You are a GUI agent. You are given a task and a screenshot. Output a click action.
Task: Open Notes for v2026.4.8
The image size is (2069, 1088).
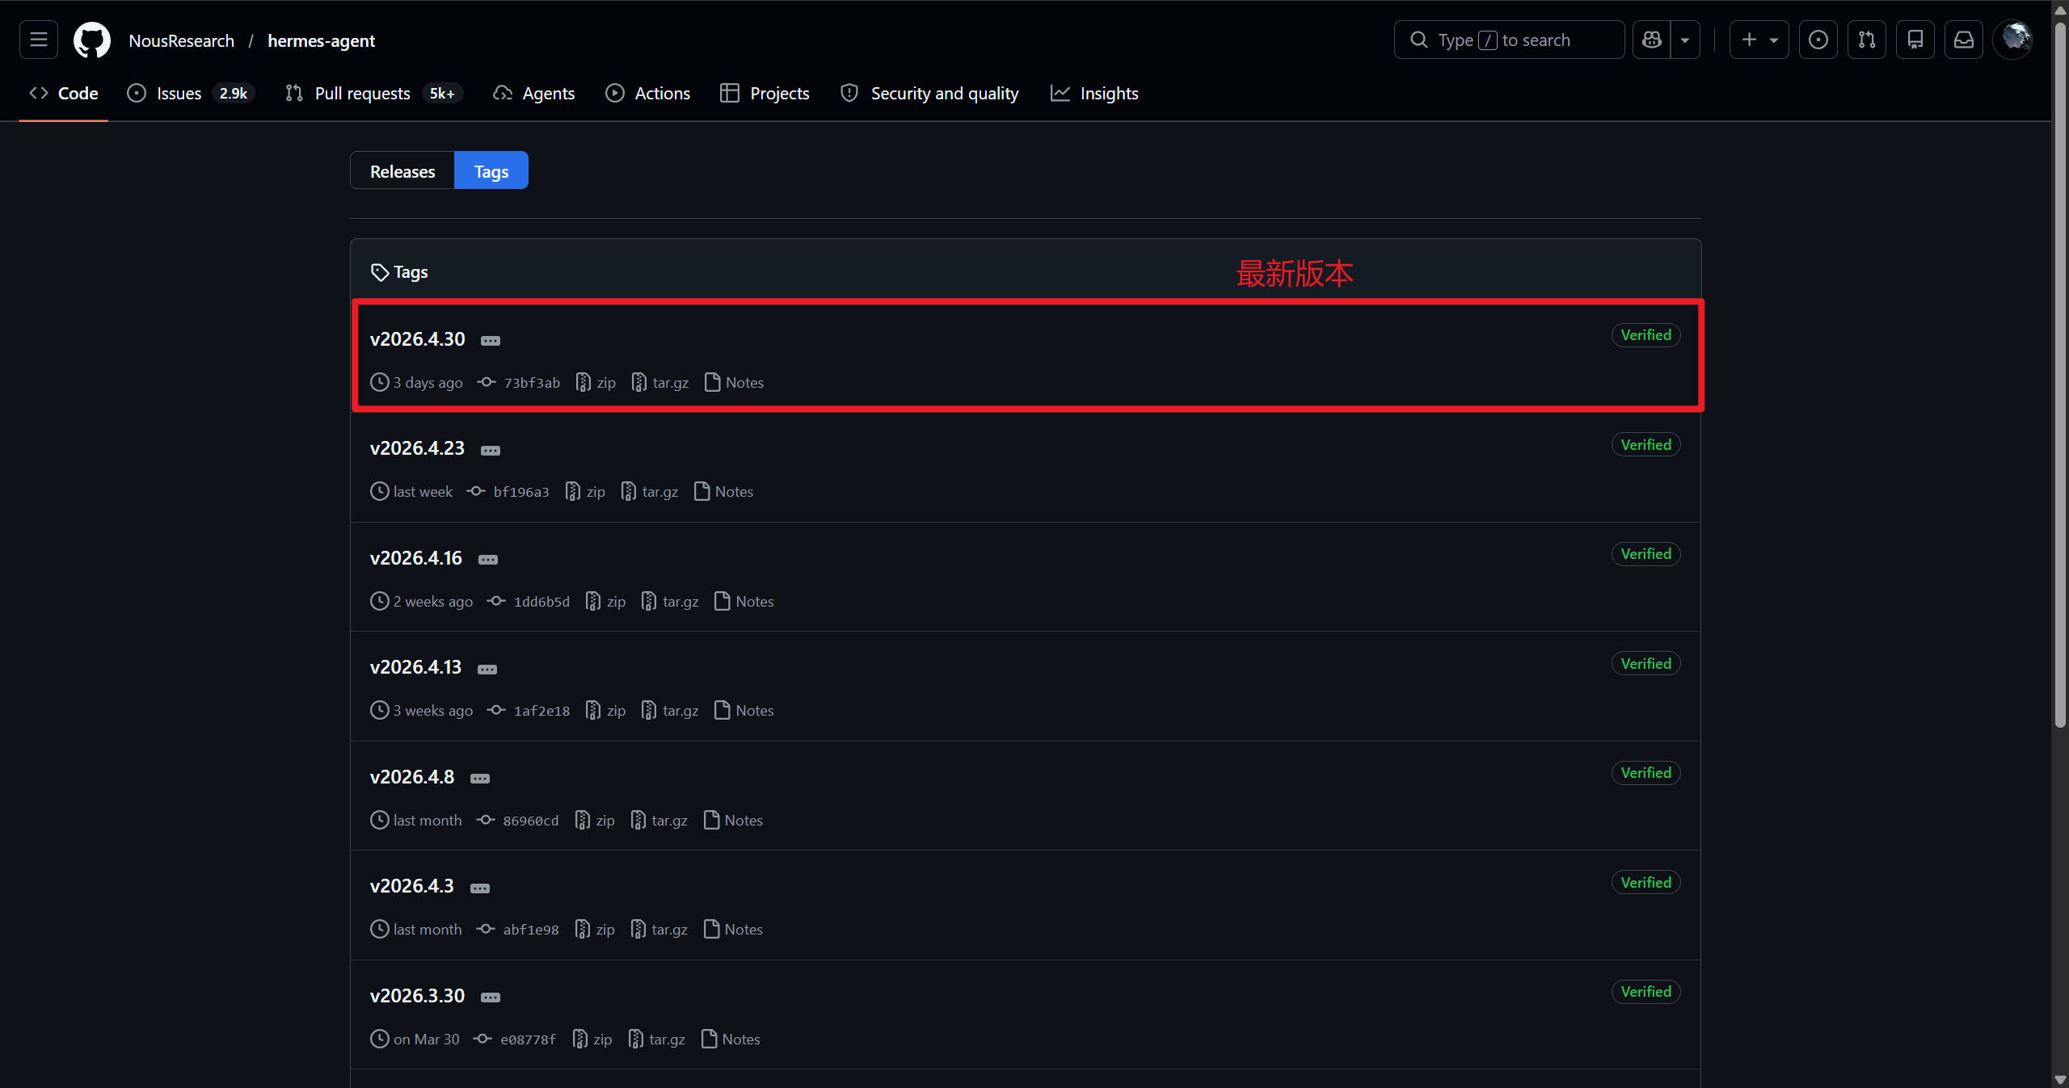point(733,821)
